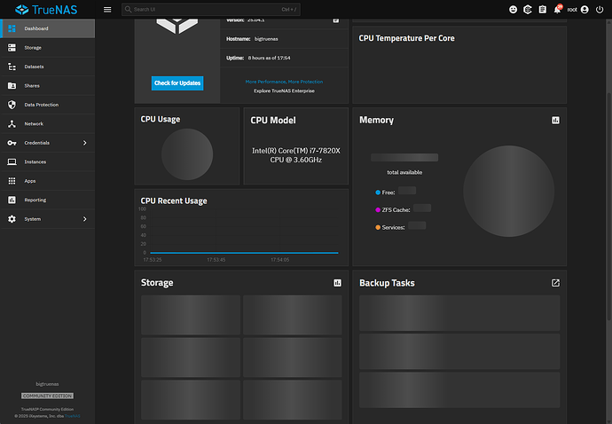Viewport: 612px width, 424px height.
Task: Click the uptime 8 hours value
Action: pyautogui.click(x=270, y=58)
